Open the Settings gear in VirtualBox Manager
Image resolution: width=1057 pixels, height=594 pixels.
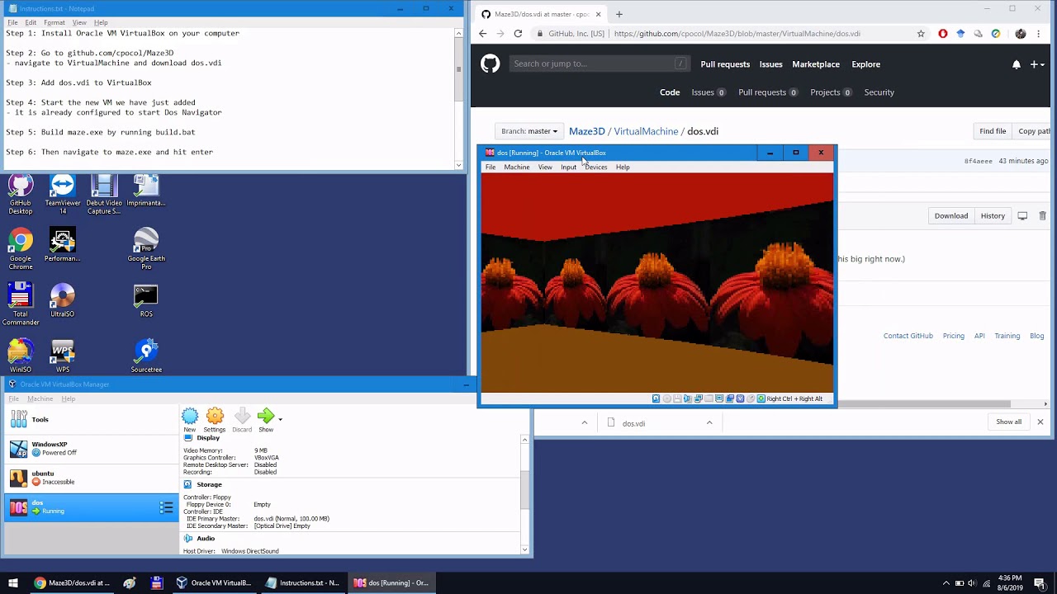(x=215, y=417)
